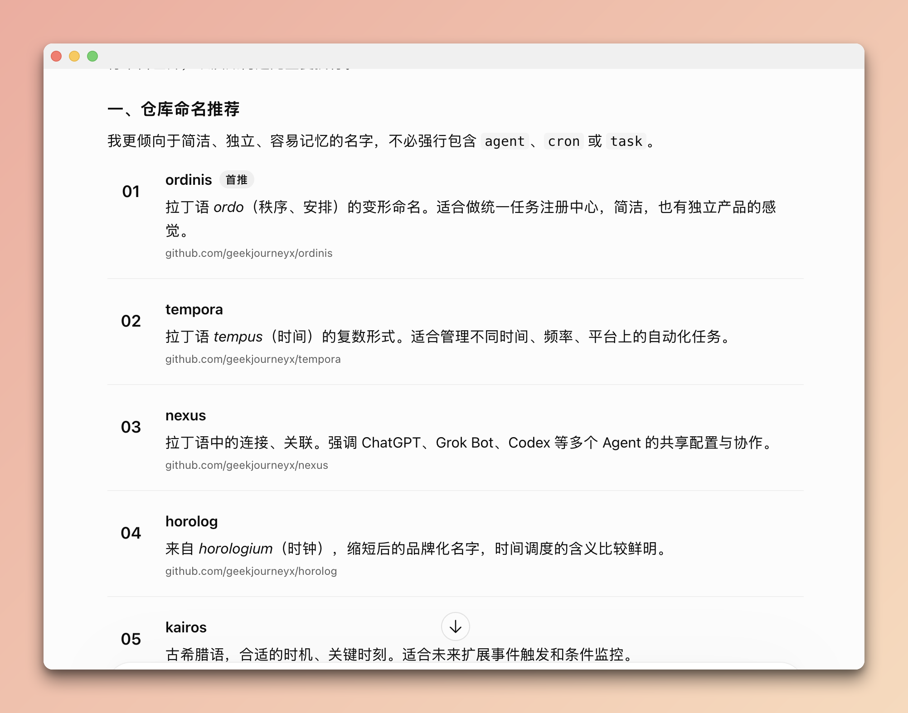908x713 pixels.
Task: Click the 首推 badge next to ordinis
Action: pyautogui.click(x=237, y=180)
